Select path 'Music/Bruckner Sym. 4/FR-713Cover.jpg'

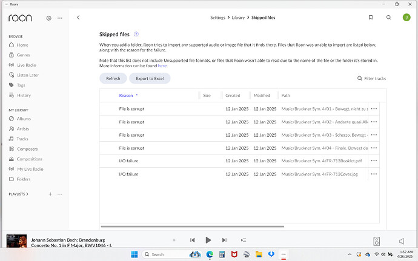coord(319,174)
